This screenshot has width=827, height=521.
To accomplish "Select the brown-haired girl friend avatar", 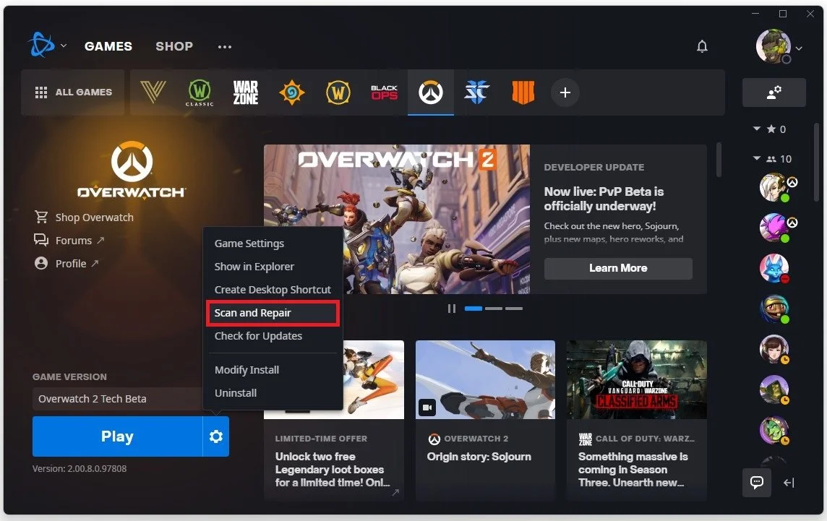I will coord(774,348).
